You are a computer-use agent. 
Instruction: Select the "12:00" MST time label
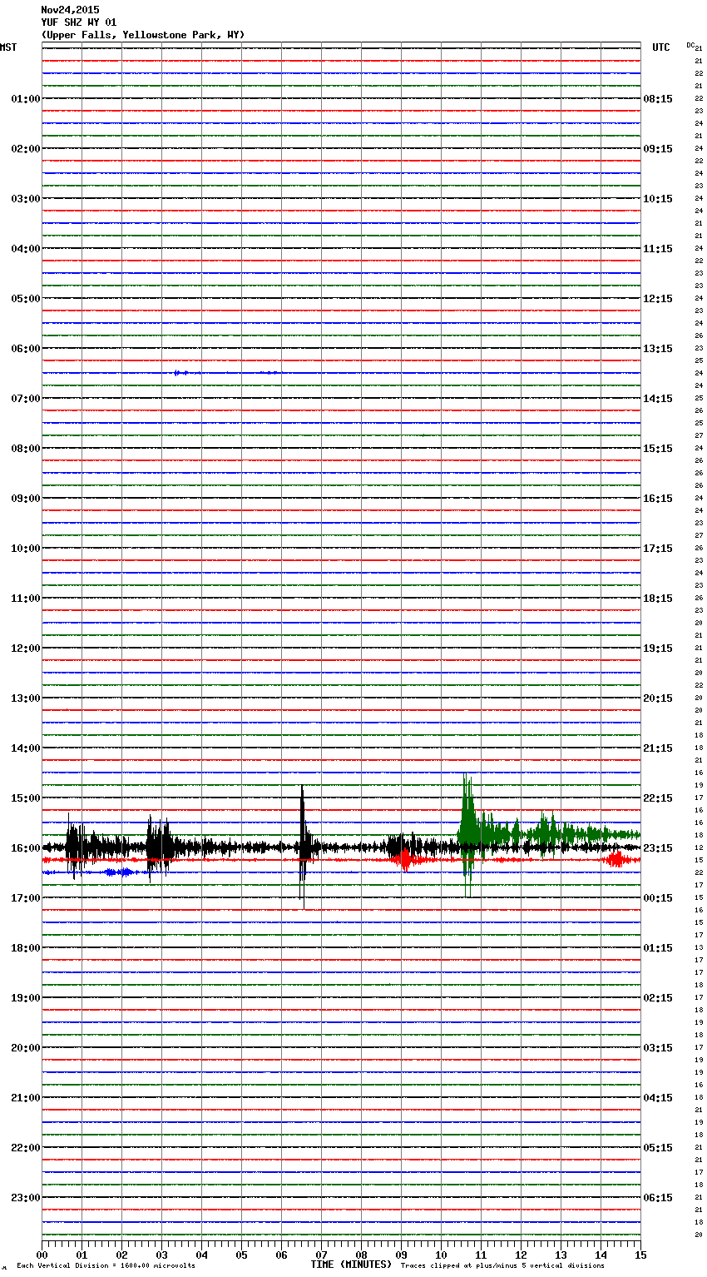pos(26,648)
